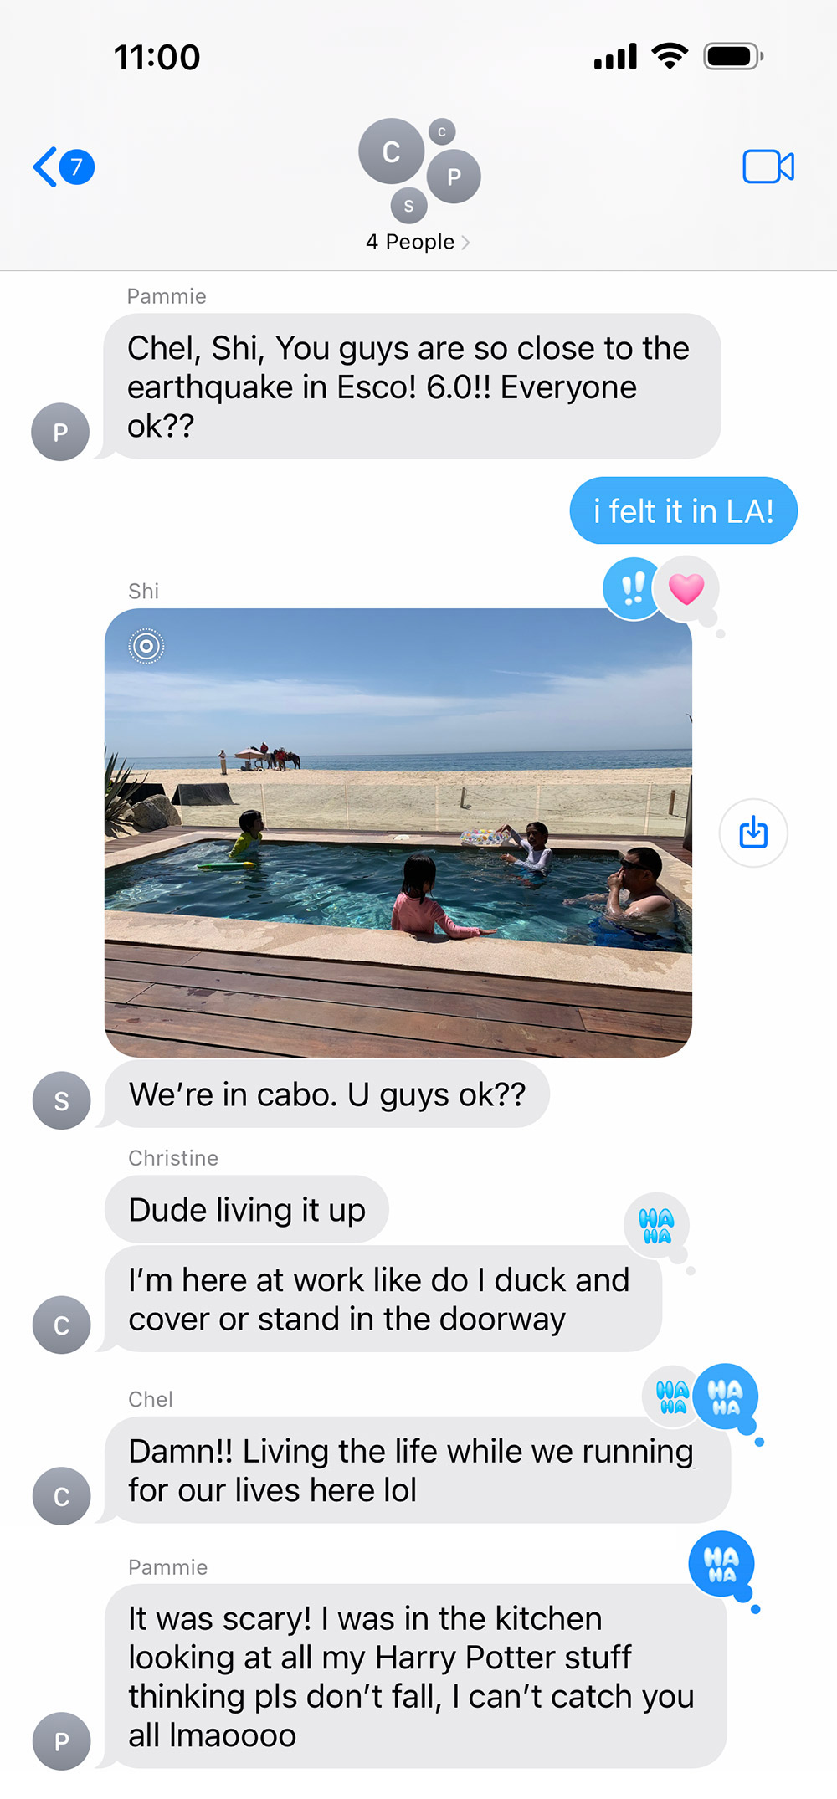Screen dimensions: 837x1799
Task: Tap the blue Haha reaction on Chel's message
Action: [x=726, y=1397]
